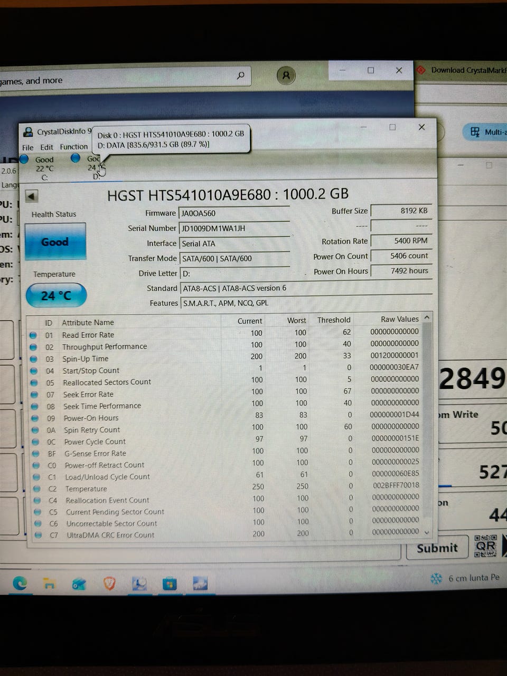
Task: Click the attribute list scroll down arrow
Action: pos(427,533)
